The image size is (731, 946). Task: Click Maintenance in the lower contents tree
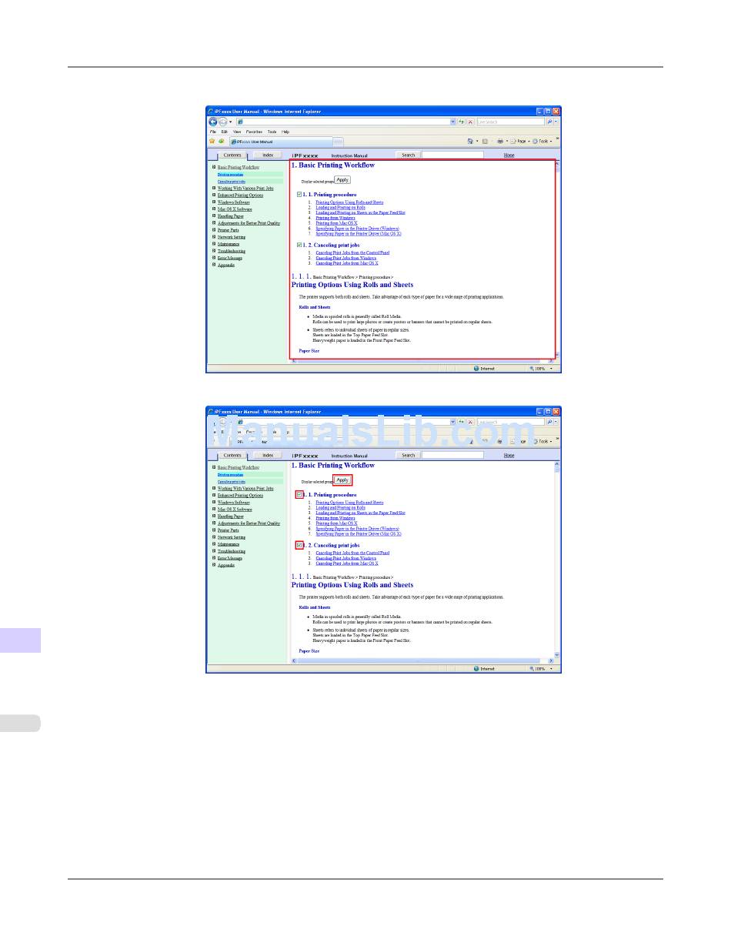(228, 544)
